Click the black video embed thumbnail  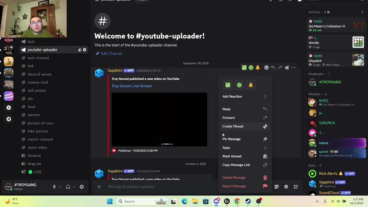[x=159, y=119]
